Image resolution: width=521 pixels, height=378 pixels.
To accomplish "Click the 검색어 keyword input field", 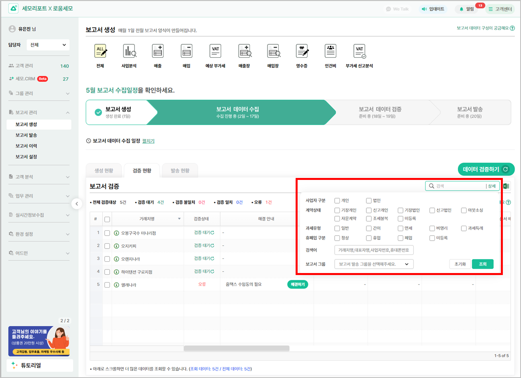I will tap(373, 250).
